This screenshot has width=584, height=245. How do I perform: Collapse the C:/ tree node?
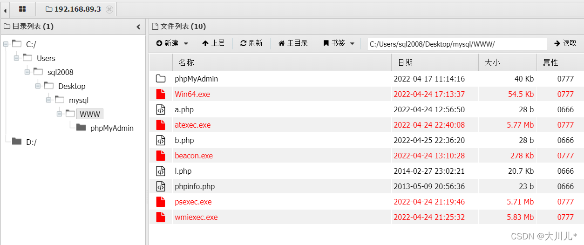(x=6, y=44)
